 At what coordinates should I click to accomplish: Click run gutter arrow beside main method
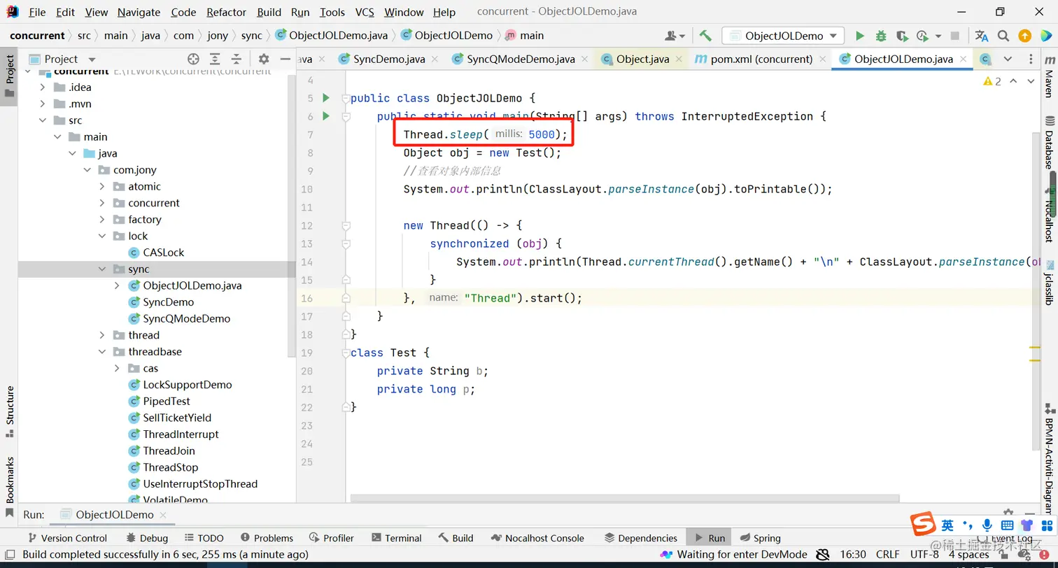click(x=325, y=116)
